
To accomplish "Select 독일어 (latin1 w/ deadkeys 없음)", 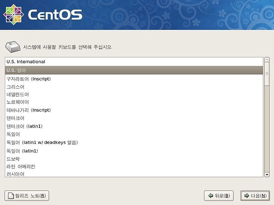I will 134,142.
